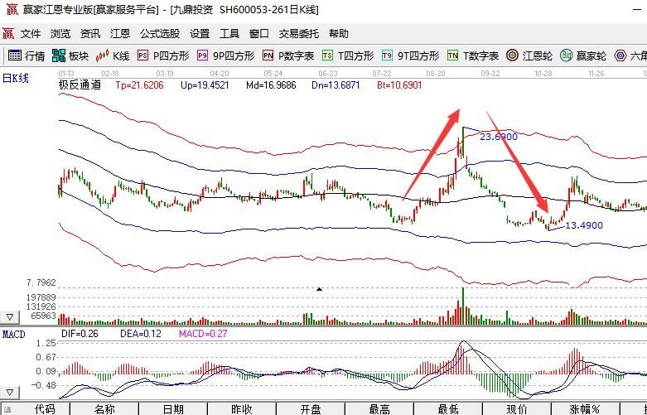This screenshot has height=415, width=647.
Task: Open the 赢家轮 tool icon
Action: 566,55
